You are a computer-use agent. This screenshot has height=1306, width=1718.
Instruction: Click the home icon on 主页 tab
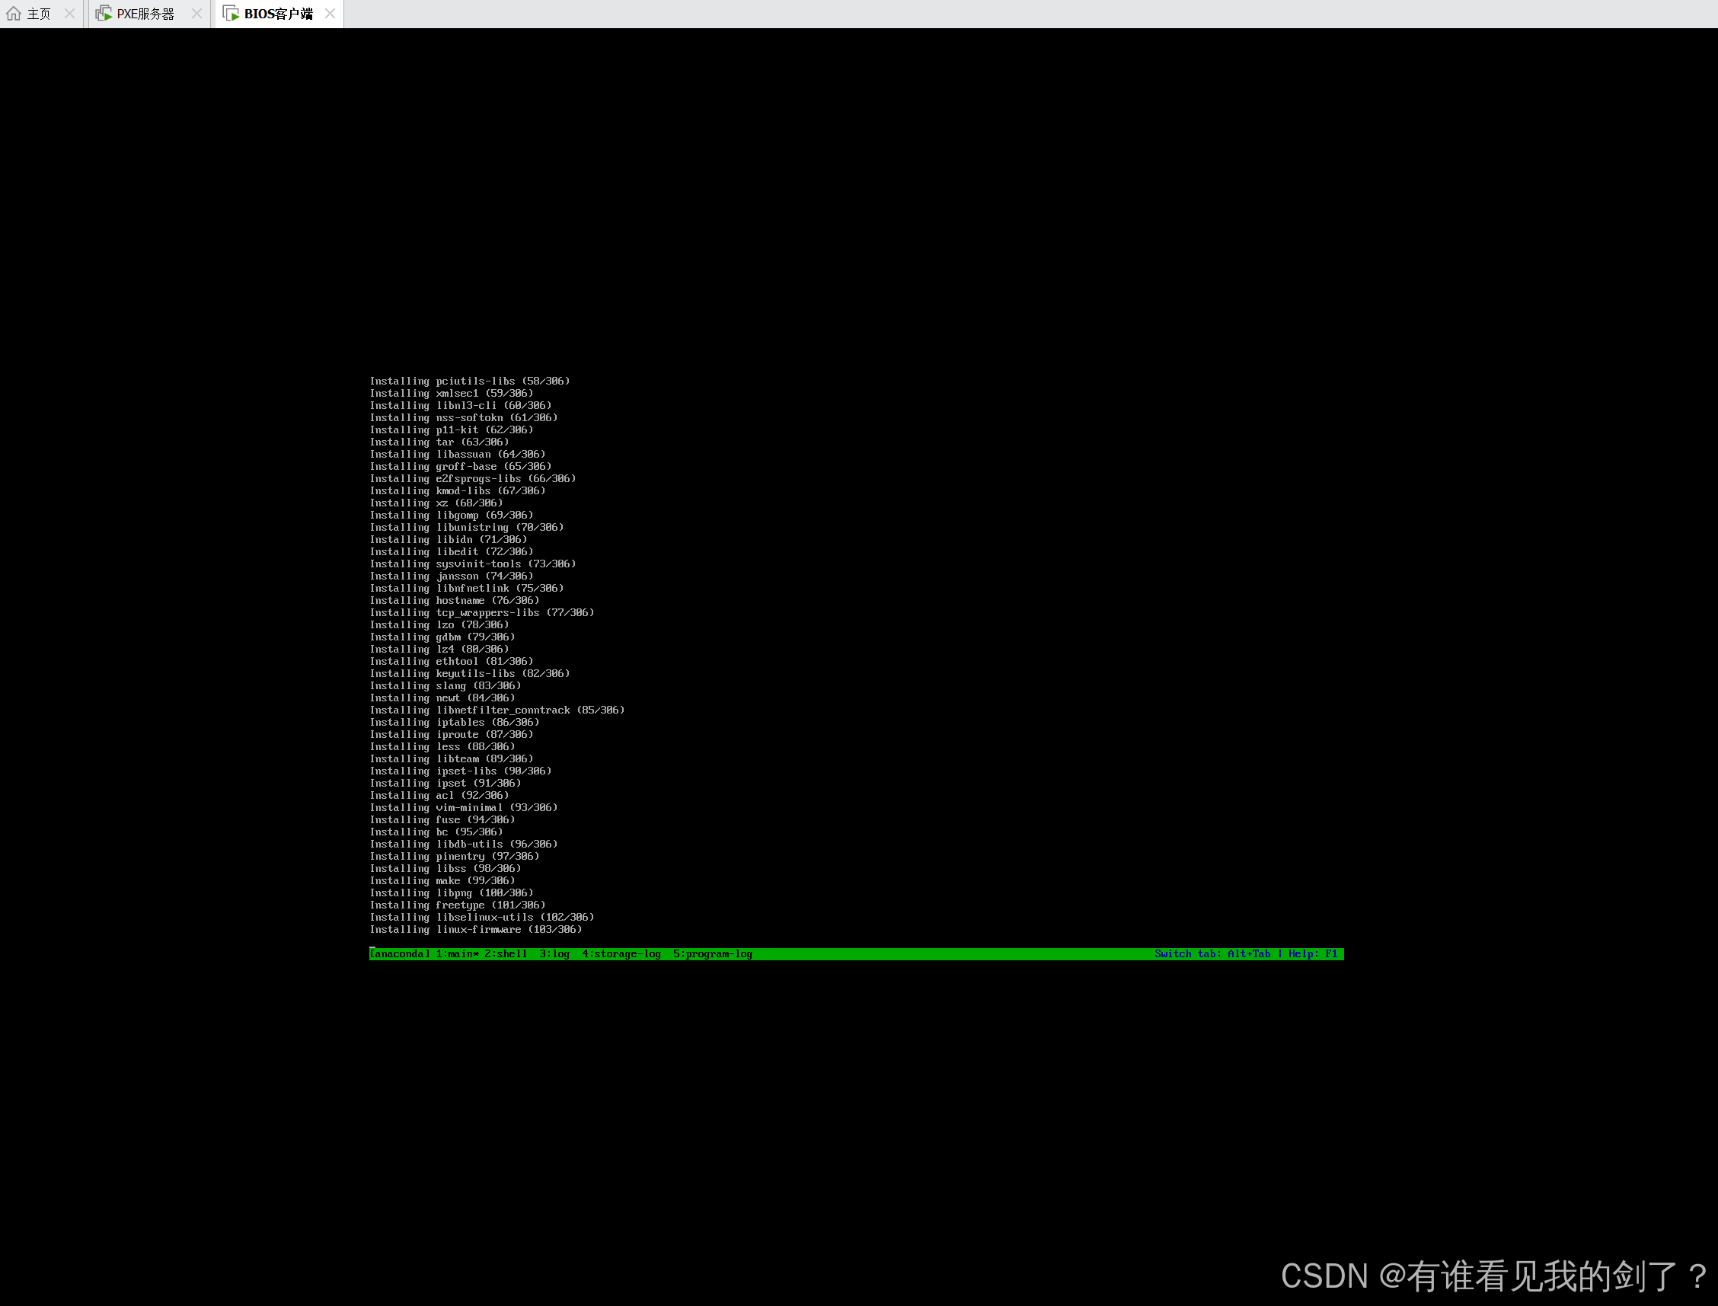[13, 13]
